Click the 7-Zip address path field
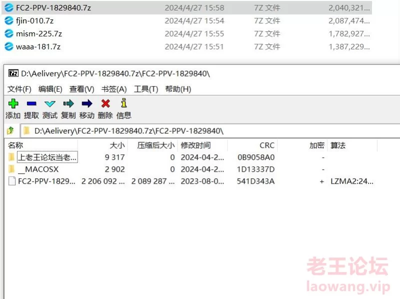The width and height of the screenshot is (400, 299). click(209, 131)
